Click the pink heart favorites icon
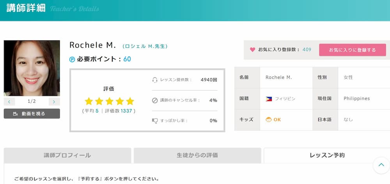Image resolution: width=390 pixels, height=184 pixels. point(252,50)
